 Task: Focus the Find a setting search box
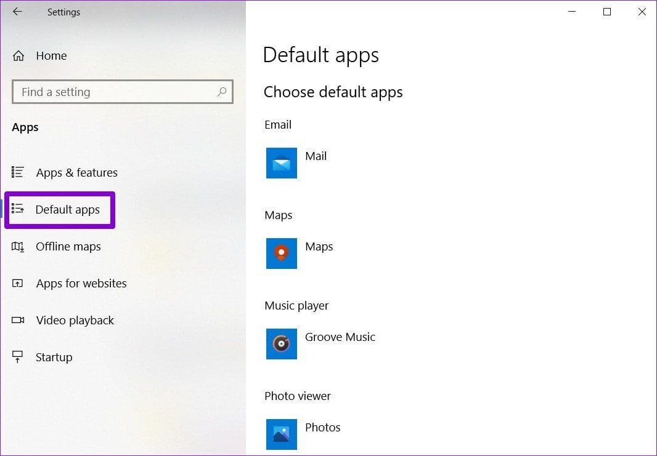[123, 92]
